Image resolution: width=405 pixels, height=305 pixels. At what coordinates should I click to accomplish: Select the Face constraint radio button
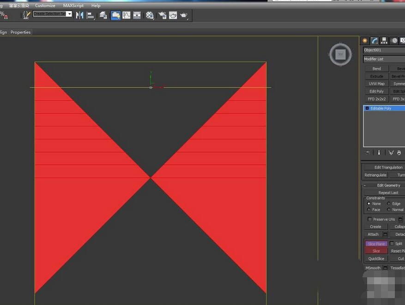pyautogui.click(x=368, y=209)
